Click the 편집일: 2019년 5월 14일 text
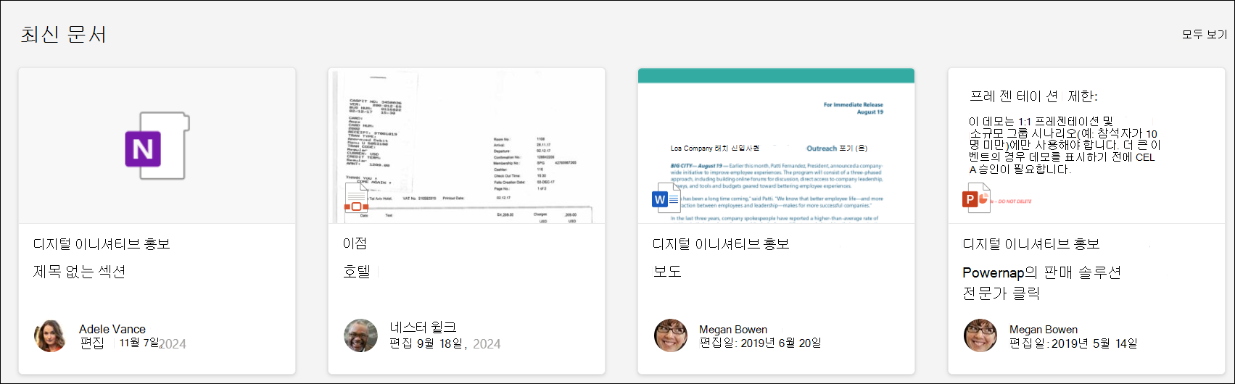Image resolution: width=1235 pixels, height=384 pixels. point(1073,343)
